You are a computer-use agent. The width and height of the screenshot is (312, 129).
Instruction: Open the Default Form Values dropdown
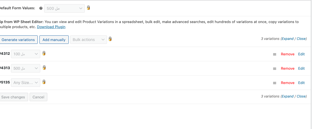64,8
